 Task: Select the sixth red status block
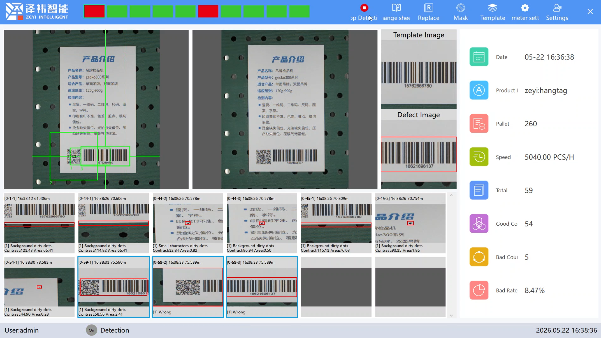coord(208,11)
